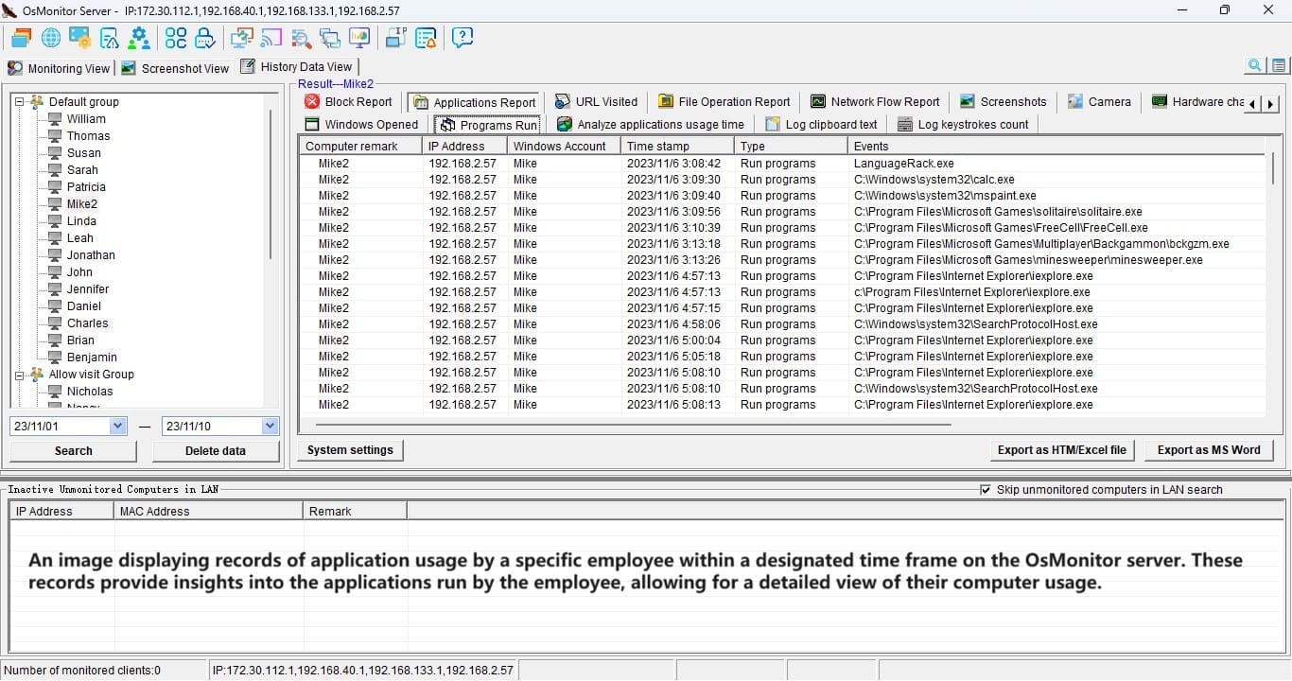Open Log keystrokes count tab
1292x681 pixels.
pyautogui.click(x=963, y=124)
